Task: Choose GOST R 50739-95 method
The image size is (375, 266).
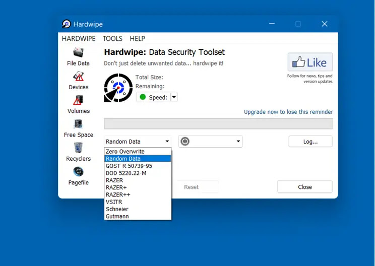Action: [x=138, y=166]
